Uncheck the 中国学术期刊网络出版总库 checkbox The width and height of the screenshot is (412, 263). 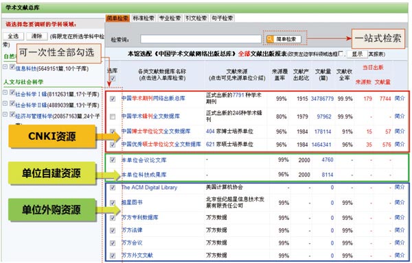[x=113, y=99]
